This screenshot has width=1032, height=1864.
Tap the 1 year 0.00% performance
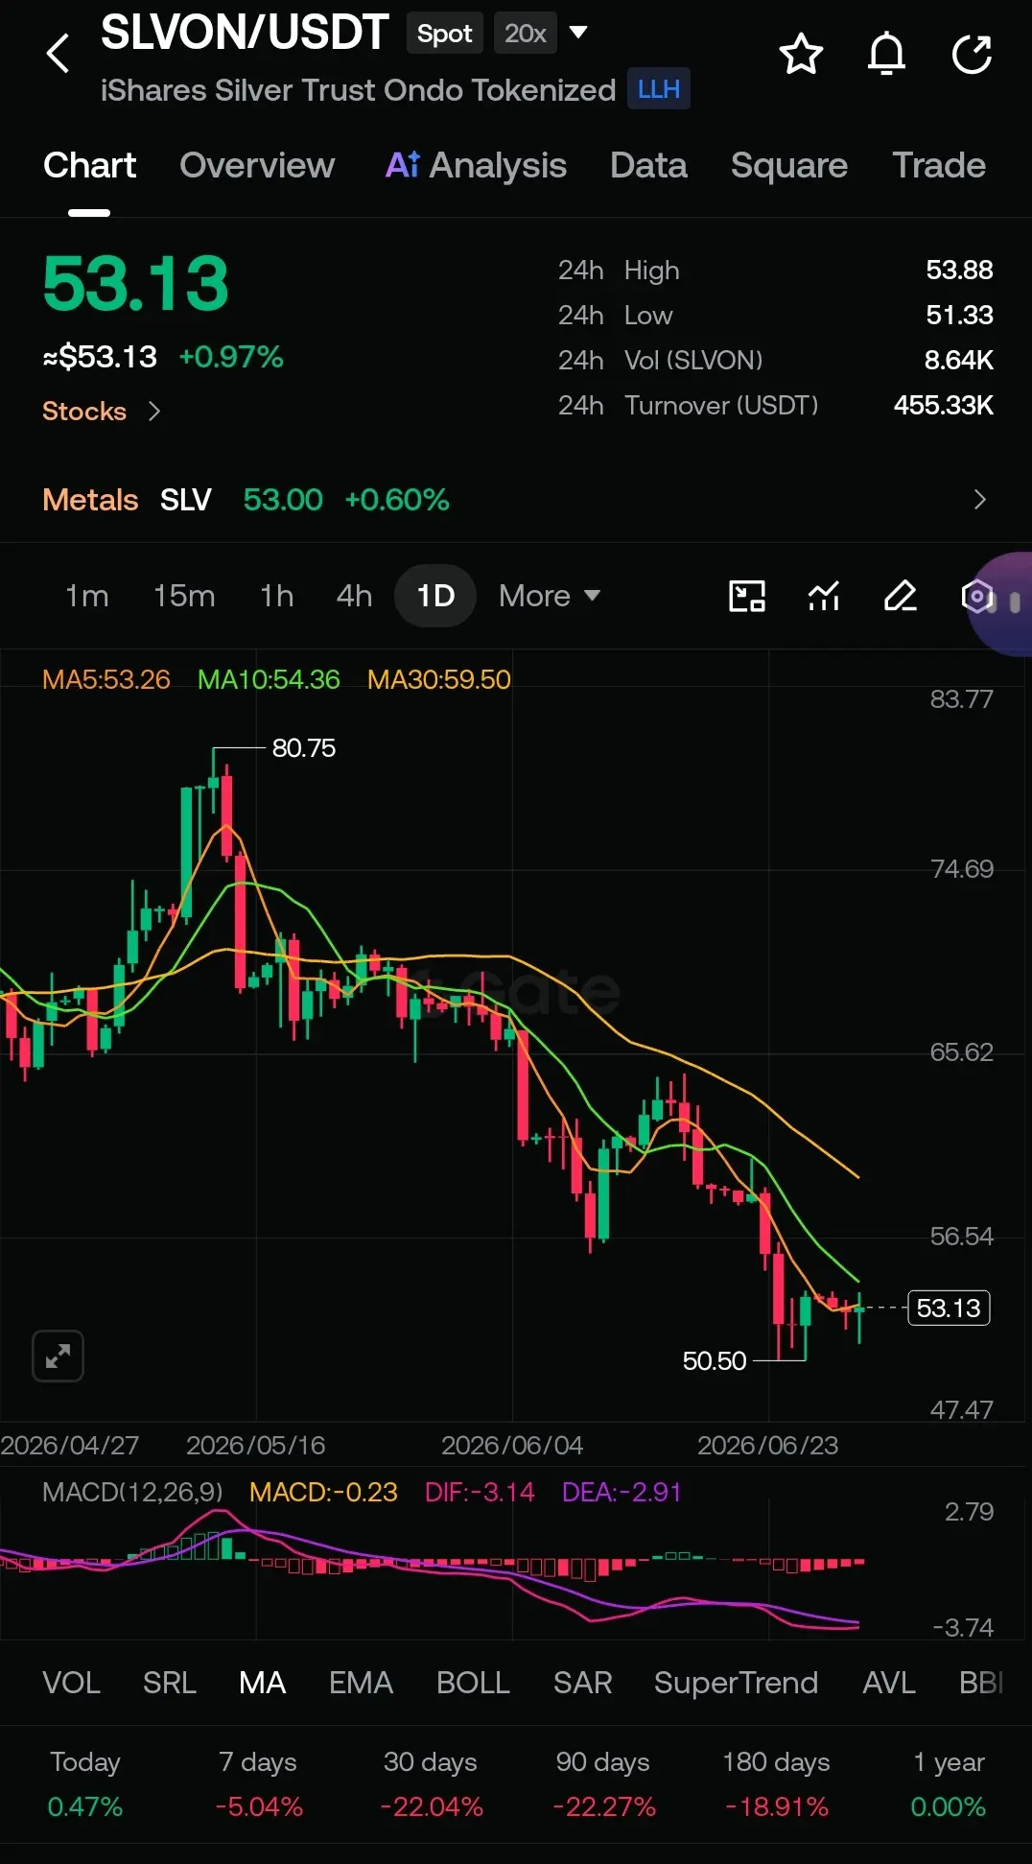(x=948, y=1784)
